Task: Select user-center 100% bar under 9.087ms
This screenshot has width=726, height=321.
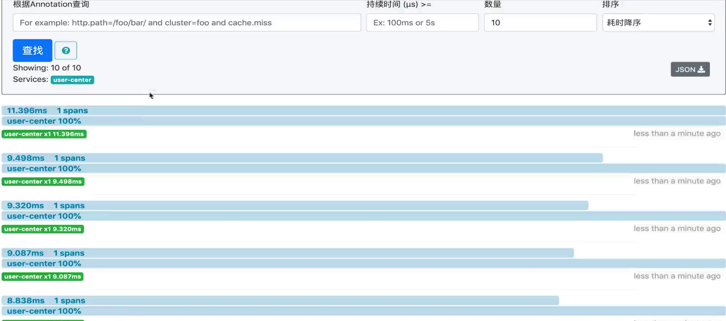Action: click(364, 263)
